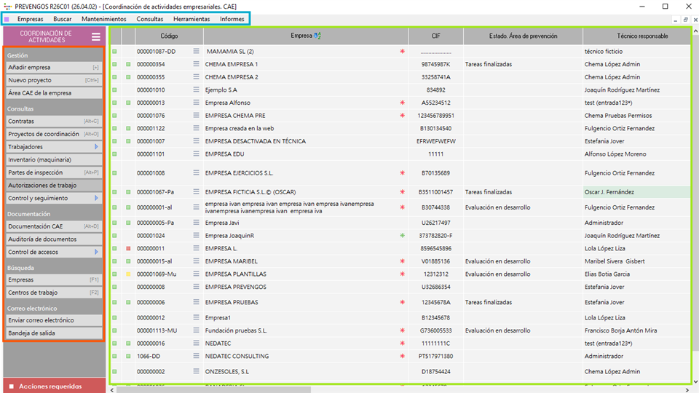Screen dimensions: 699x393
Task: Expand the Trabajadores submenu arrow
Action: click(96, 147)
